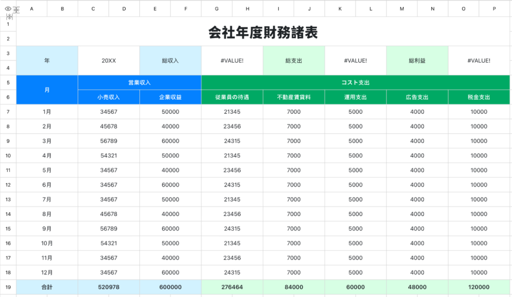Select column N header
512x297 pixels.
[x=433, y=8]
